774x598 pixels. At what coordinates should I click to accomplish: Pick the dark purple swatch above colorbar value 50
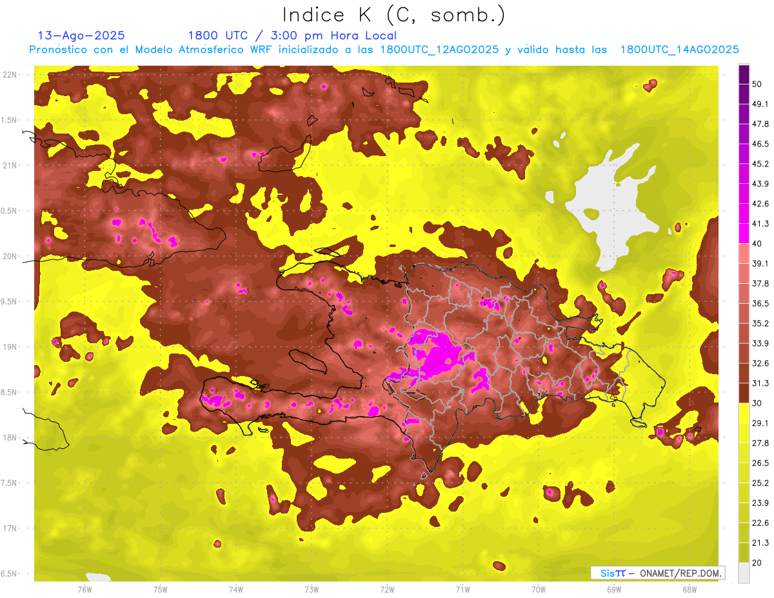coord(744,75)
